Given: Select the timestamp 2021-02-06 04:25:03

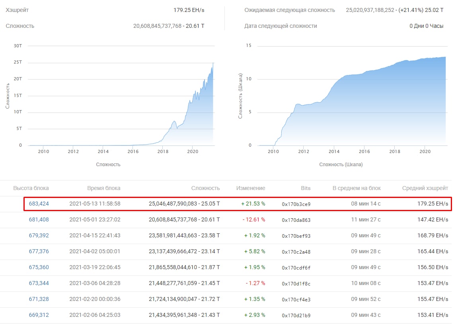Looking at the screenshot, I should click(x=95, y=315).
